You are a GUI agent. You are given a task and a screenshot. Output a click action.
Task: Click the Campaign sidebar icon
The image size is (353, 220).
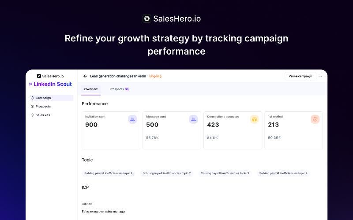(32, 98)
